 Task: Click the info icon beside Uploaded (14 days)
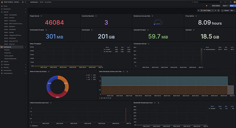(148, 30)
